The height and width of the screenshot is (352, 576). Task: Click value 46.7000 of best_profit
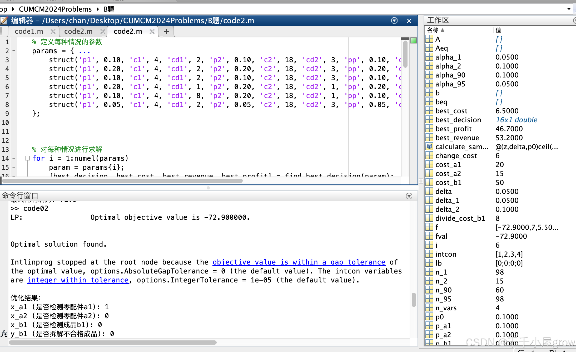click(509, 129)
